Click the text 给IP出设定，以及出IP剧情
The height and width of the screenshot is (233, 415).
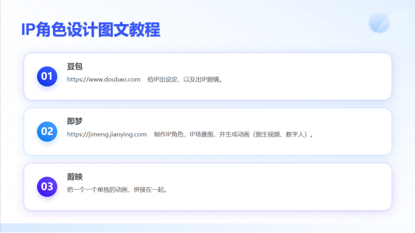point(185,79)
